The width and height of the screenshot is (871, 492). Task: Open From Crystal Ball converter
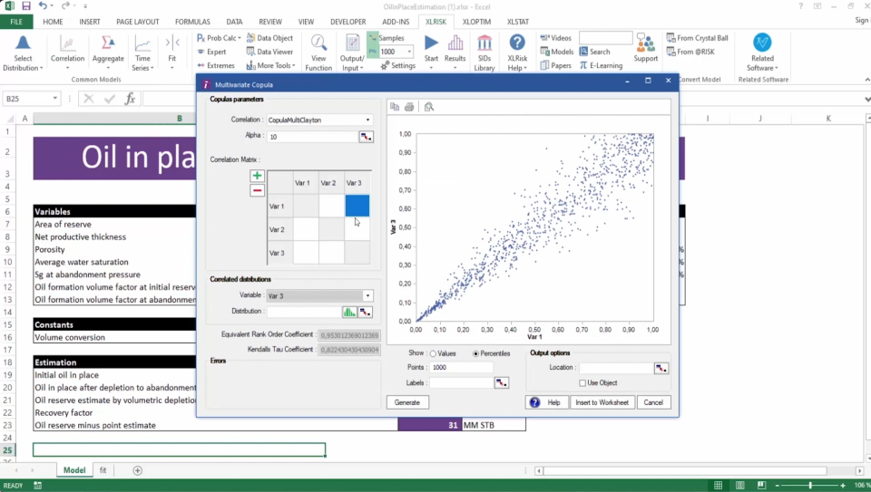(697, 38)
